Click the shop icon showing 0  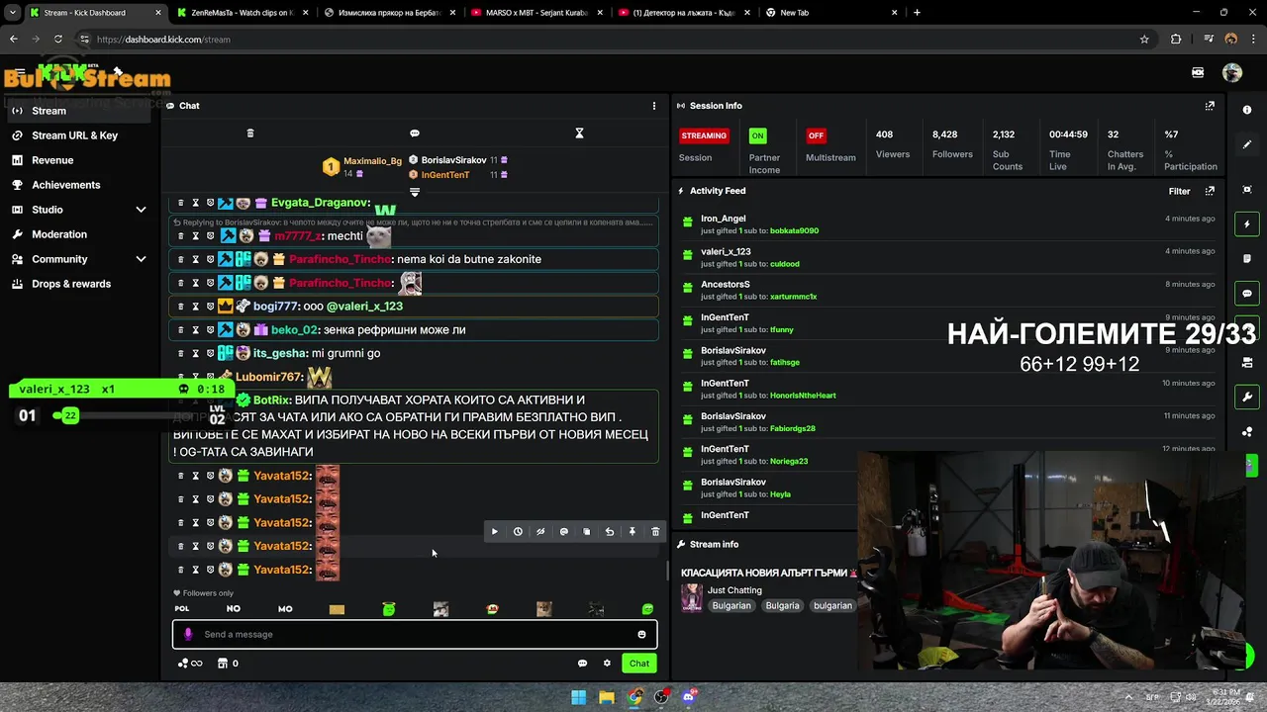(228, 664)
